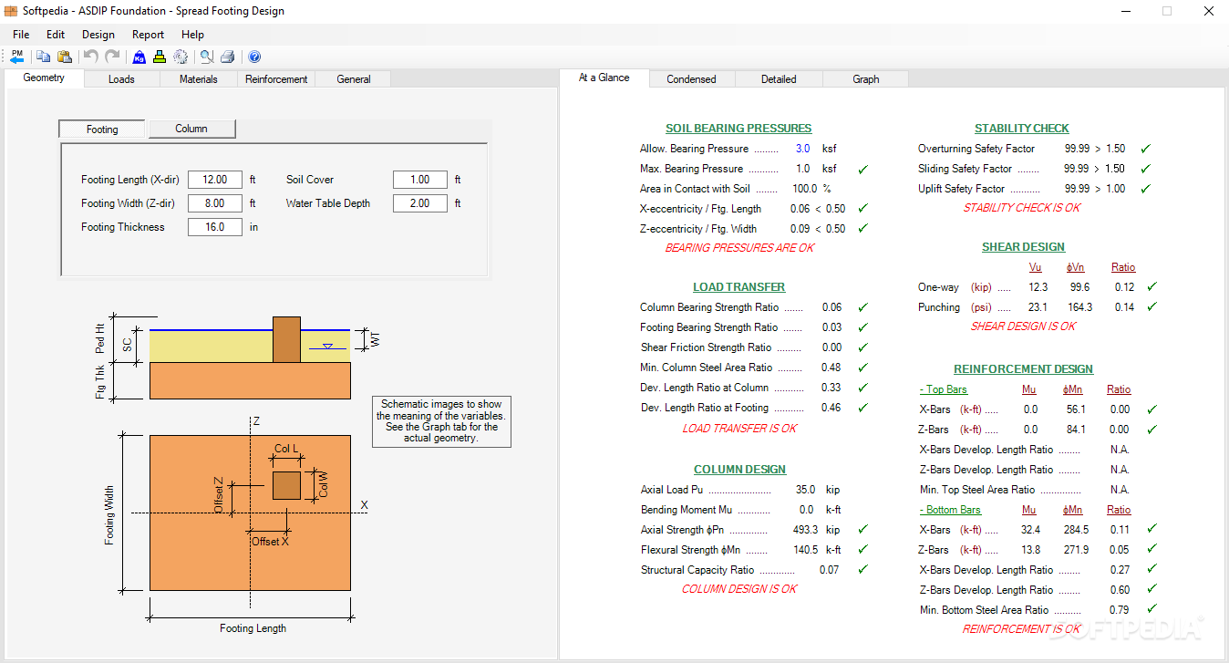The height and width of the screenshot is (663, 1229).
Task: Open the Graph results tab
Action: point(866,79)
